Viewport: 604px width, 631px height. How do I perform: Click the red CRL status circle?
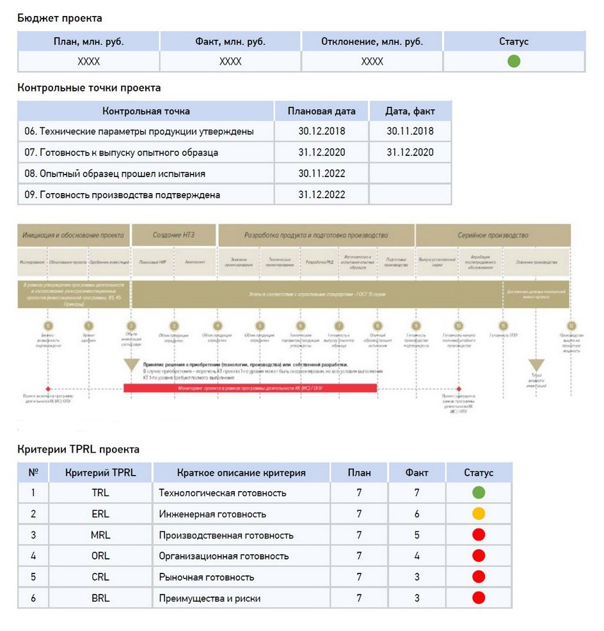click(478, 577)
